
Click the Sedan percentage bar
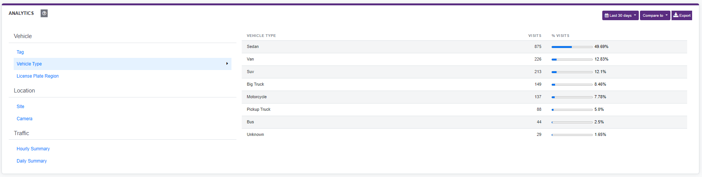(x=572, y=47)
